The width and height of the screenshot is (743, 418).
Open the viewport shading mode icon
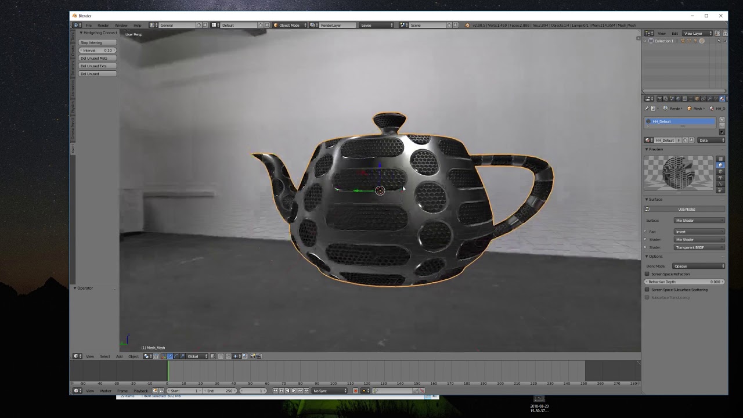[147, 356]
